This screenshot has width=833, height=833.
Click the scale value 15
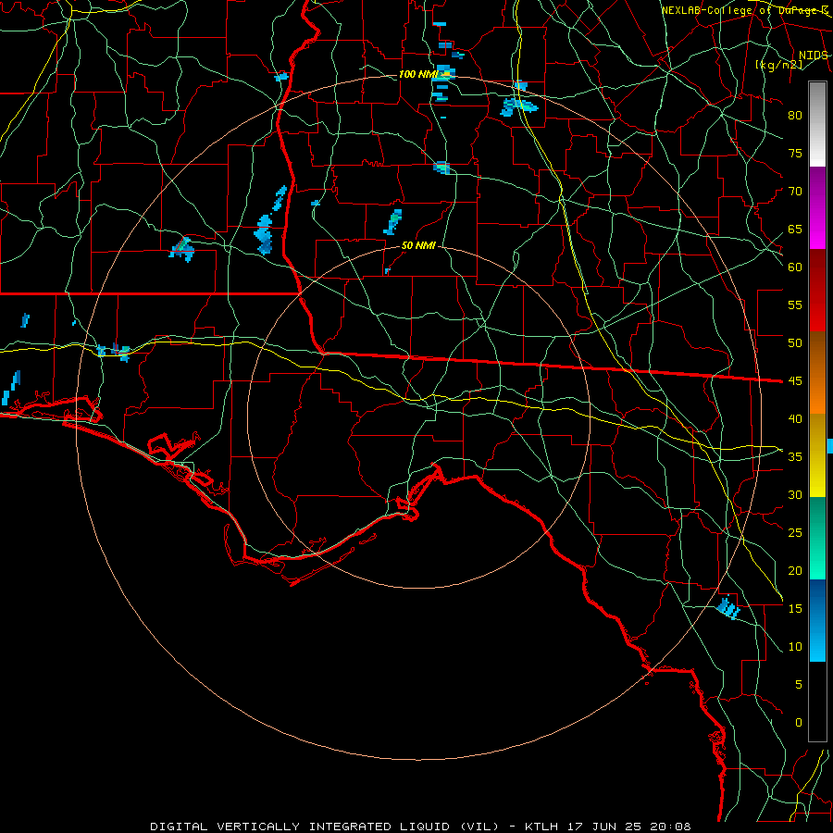coord(795,609)
